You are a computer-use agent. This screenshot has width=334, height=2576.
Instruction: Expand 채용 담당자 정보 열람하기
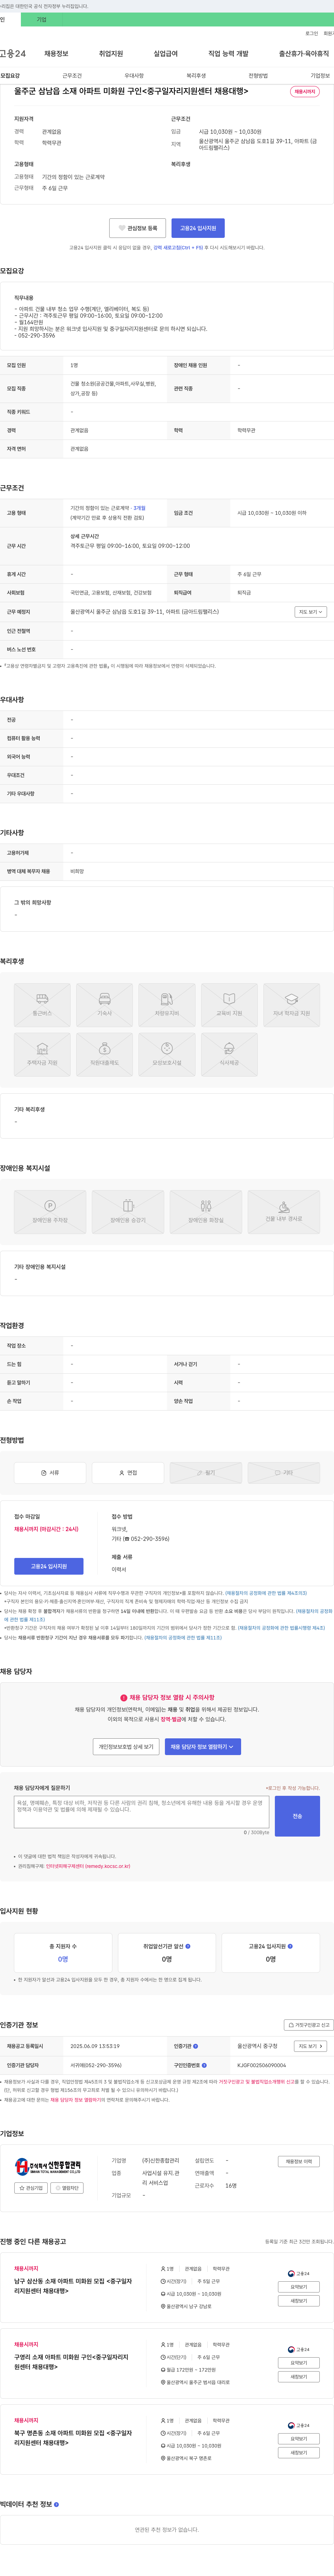[203, 1747]
